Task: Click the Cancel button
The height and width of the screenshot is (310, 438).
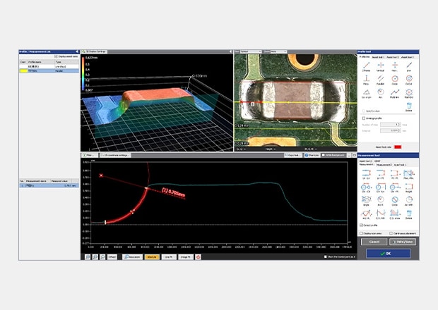Action: (x=372, y=241)
